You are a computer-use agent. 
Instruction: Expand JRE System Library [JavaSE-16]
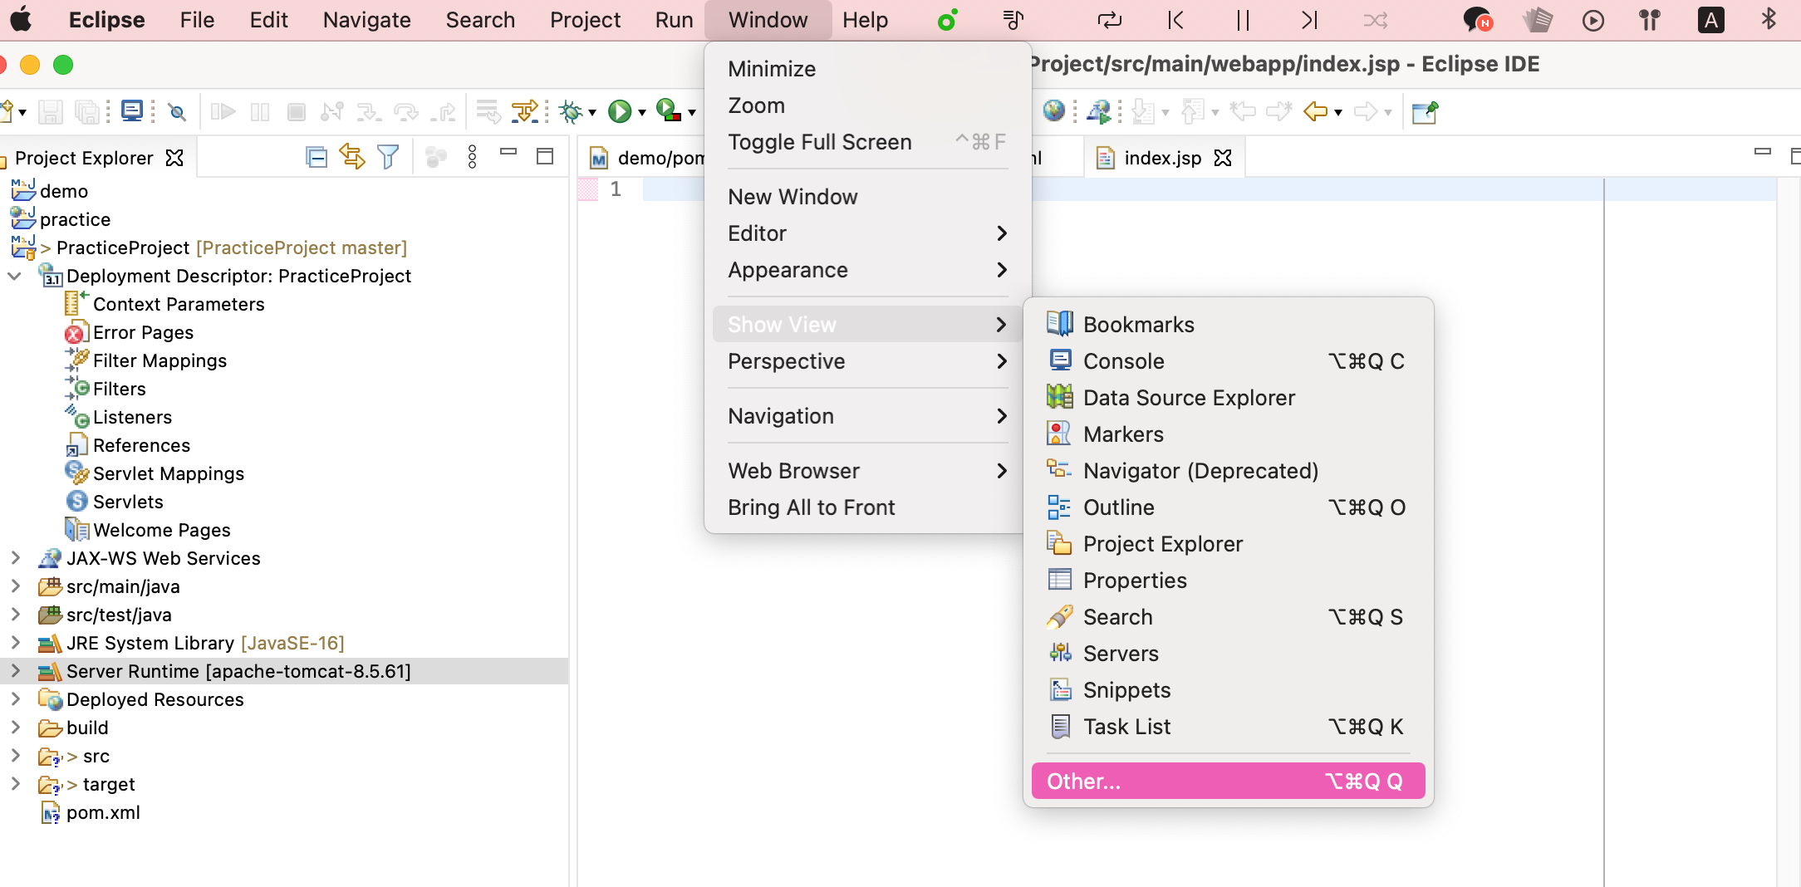(x=14, y=643)
